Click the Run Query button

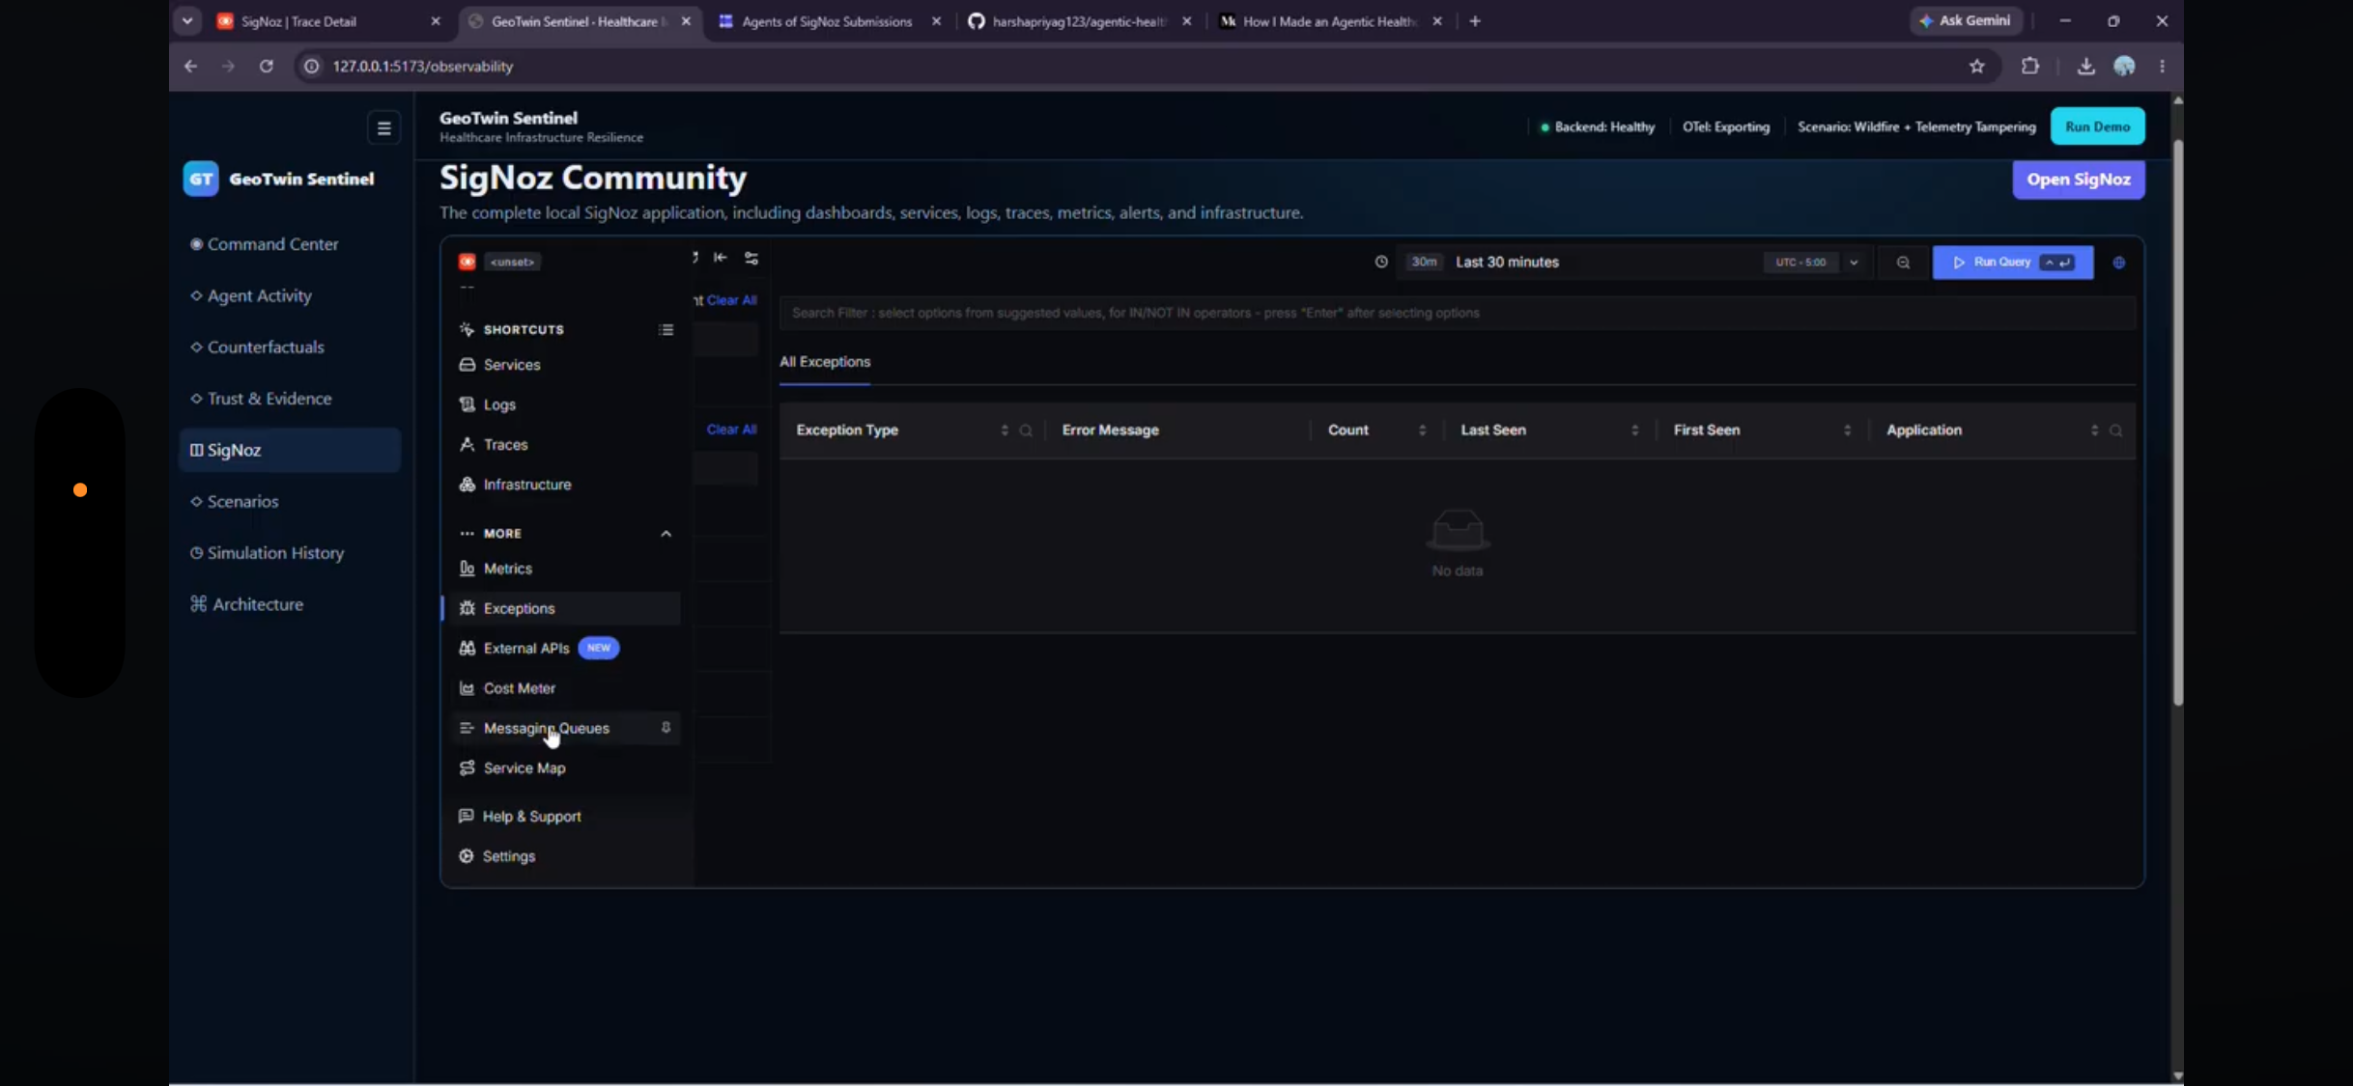click(x=2012, y=263)
